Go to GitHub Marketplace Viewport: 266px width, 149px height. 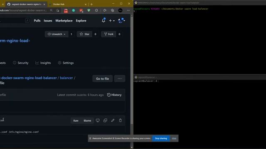(64, 21)
